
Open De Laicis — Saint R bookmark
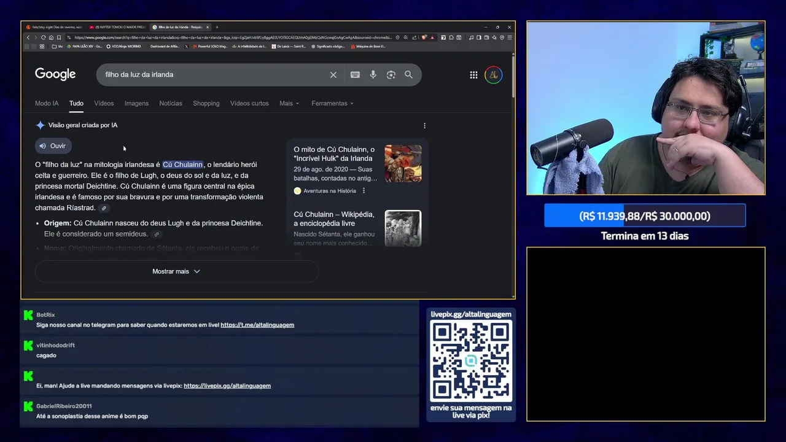289,46
